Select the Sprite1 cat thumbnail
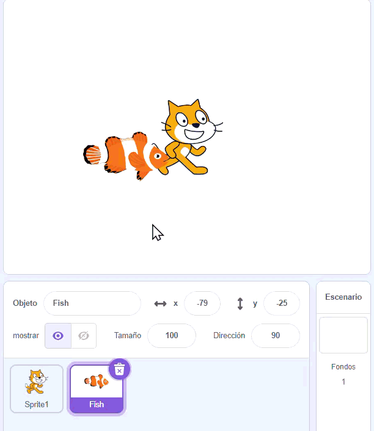Screen dimensions: 374x431 click(37, 389)
